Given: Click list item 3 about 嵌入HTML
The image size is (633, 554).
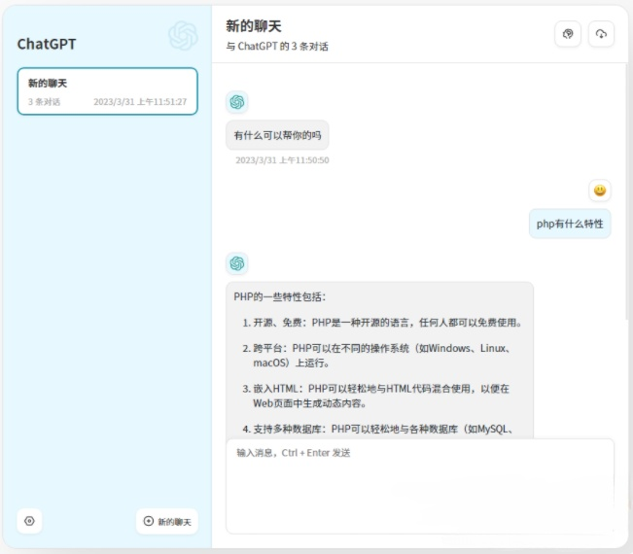Looking at the screenshot, I should [376, 396].
